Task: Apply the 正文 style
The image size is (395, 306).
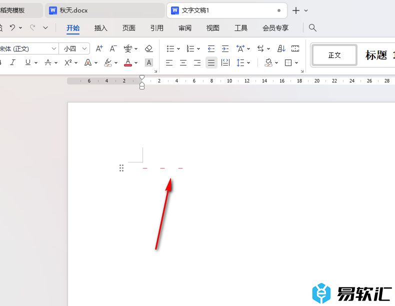Action: pyautogui.click(x=334, y=55)
